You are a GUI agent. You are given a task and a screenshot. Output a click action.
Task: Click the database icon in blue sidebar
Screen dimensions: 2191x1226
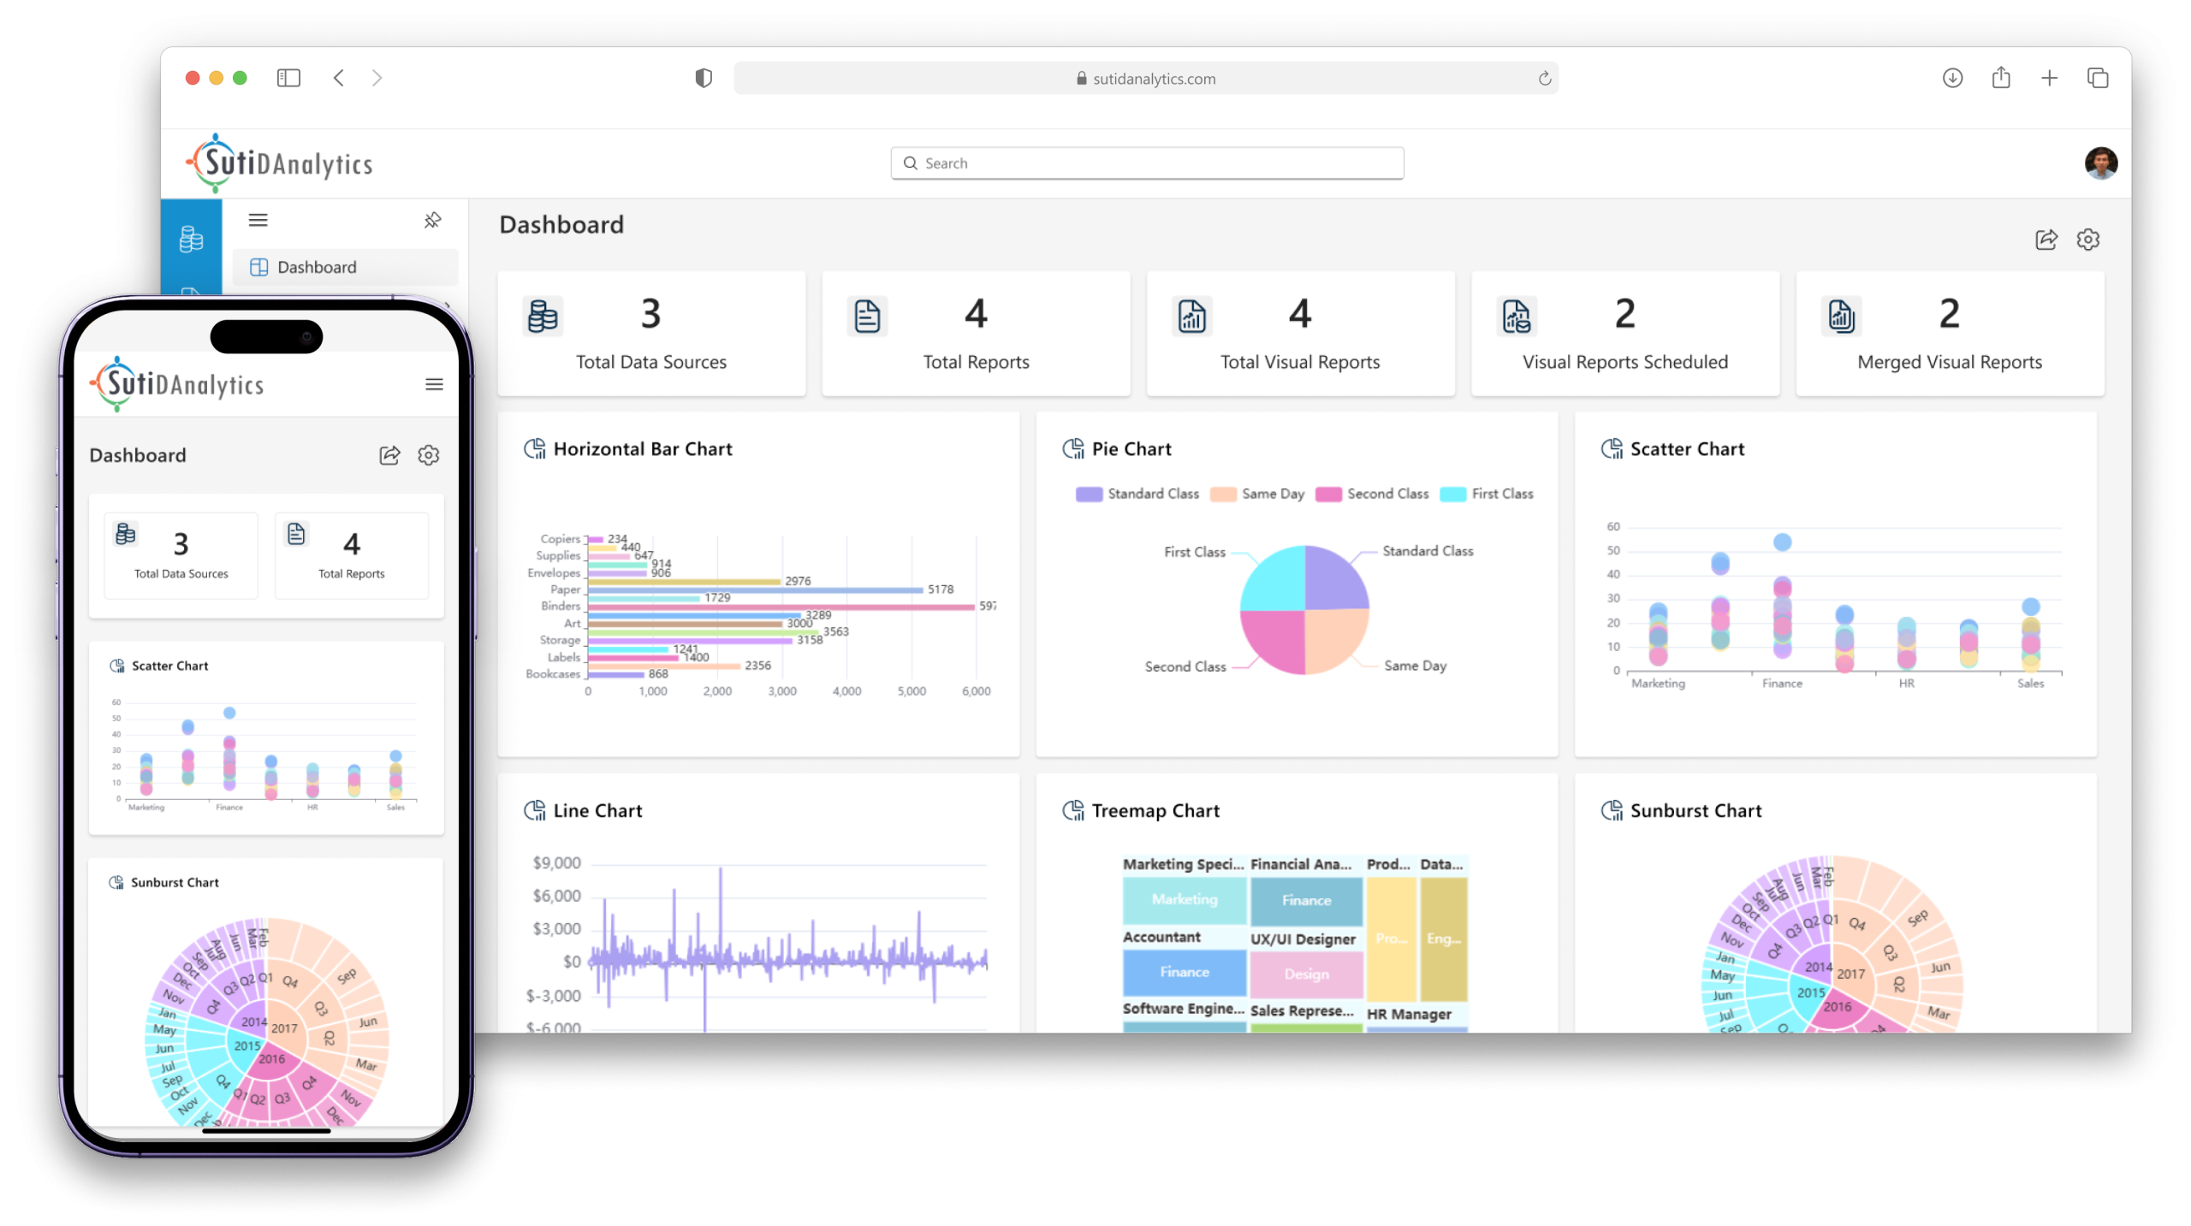(191, 239)
